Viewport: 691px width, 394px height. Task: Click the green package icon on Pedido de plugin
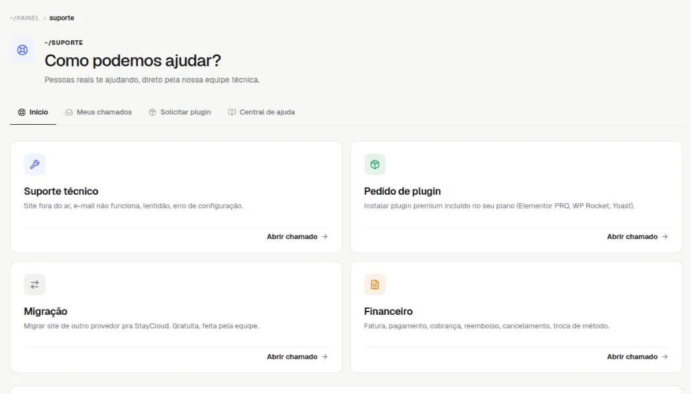point(375,164)
